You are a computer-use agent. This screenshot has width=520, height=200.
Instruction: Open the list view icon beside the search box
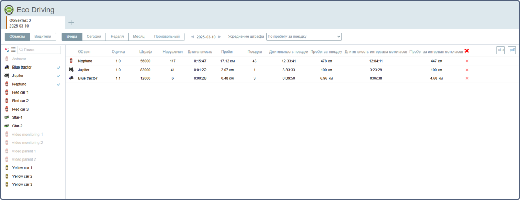(x=13, y=50)
